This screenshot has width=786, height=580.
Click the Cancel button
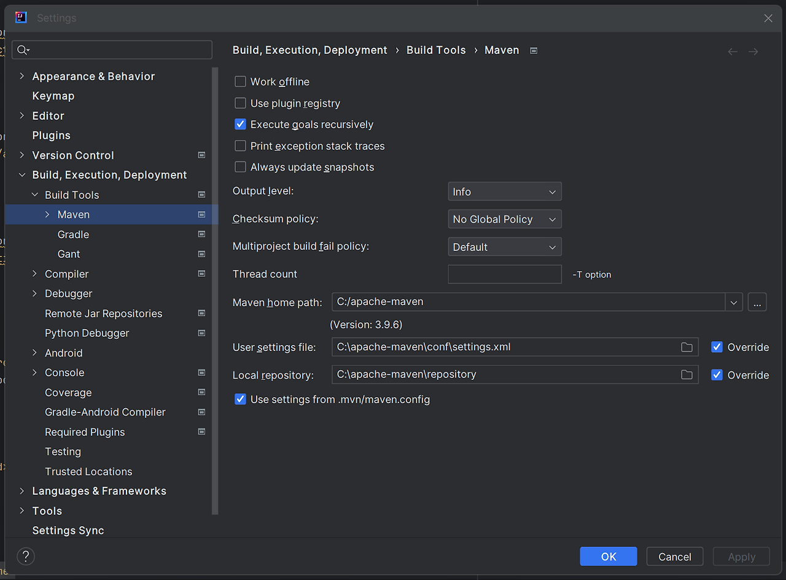(674, 556)
